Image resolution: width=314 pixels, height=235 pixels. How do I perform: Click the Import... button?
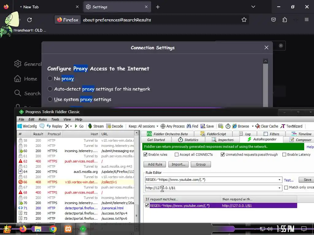(178, 164)
